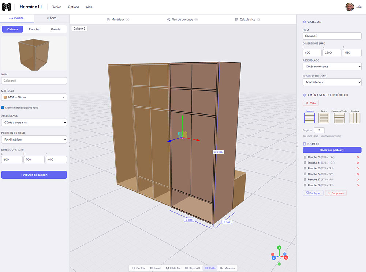Click the Placer des portes button

(x=332, y=150)
